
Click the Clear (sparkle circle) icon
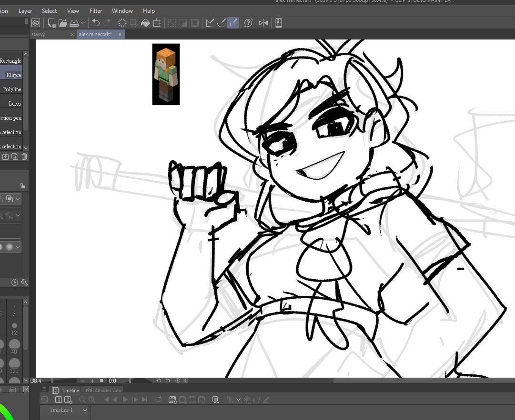point(122,23)
